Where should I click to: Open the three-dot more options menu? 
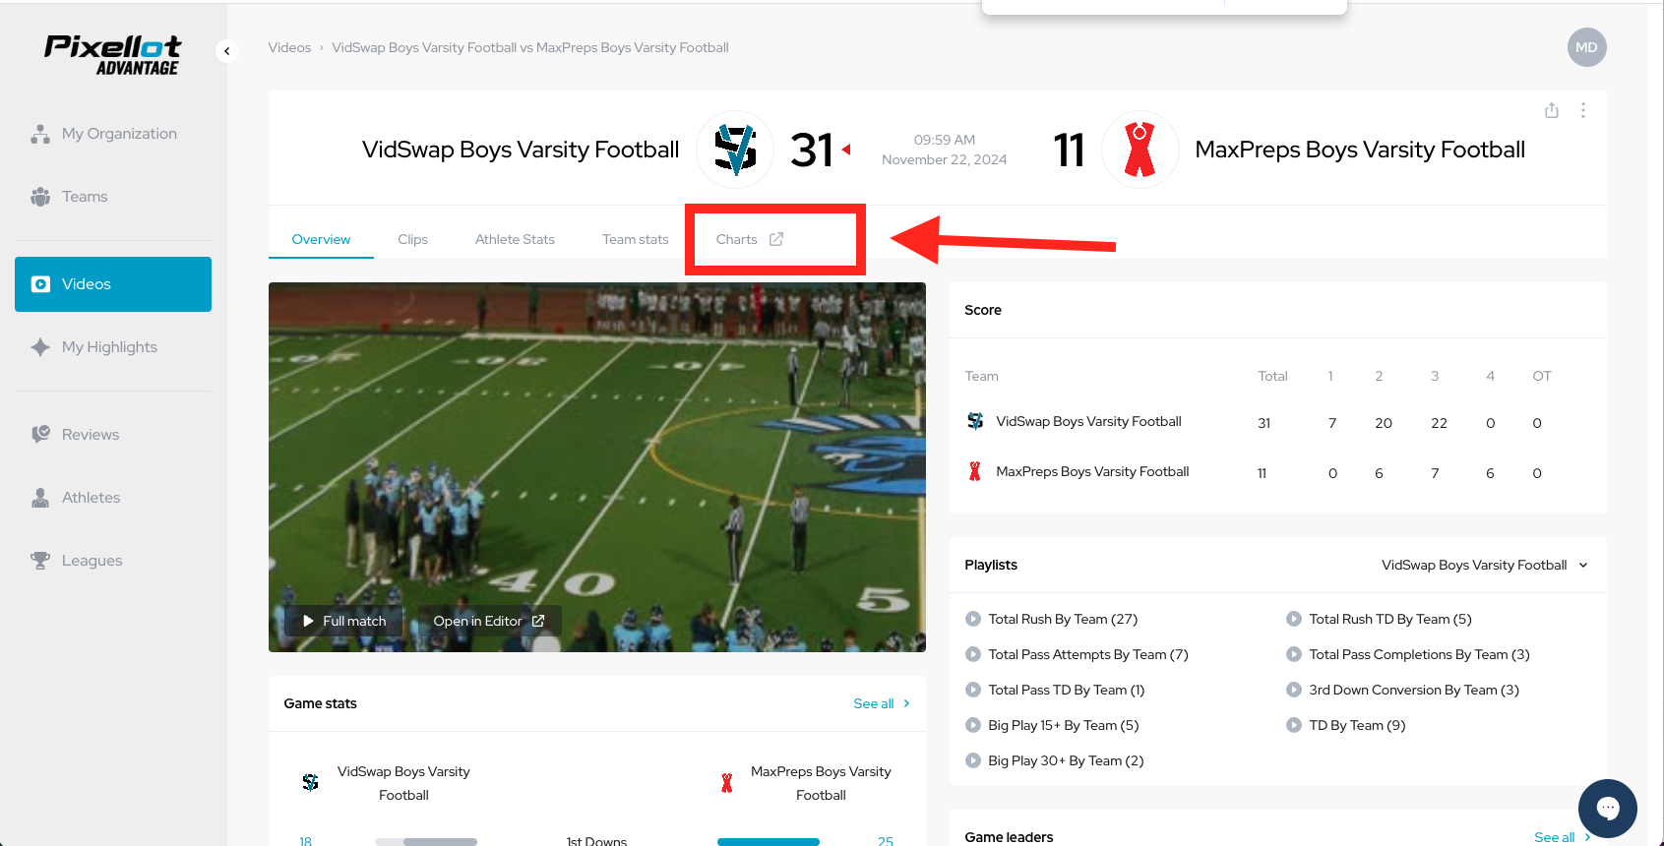tap(1583, 110)
